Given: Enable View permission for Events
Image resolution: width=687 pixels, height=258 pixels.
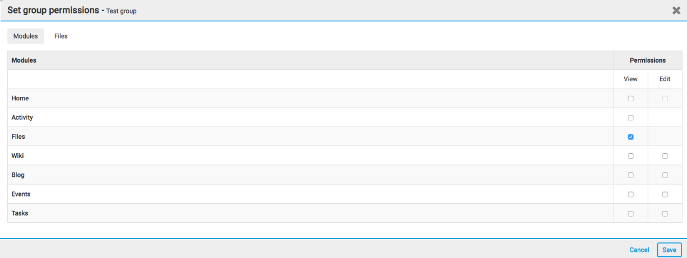Looking at the screenshot, I should tap(631, 195).
